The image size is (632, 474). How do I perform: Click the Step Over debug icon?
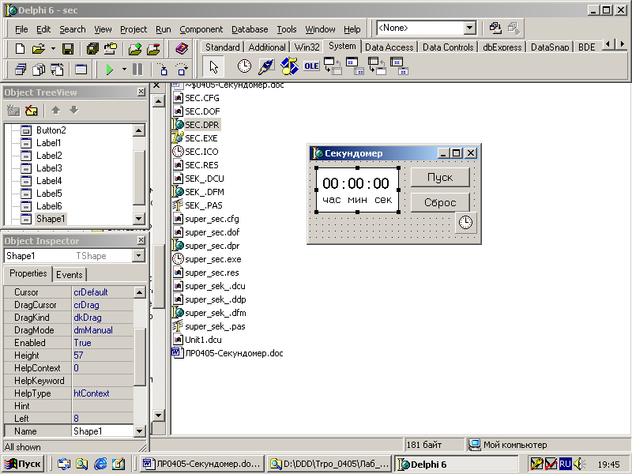coord(182,70)
